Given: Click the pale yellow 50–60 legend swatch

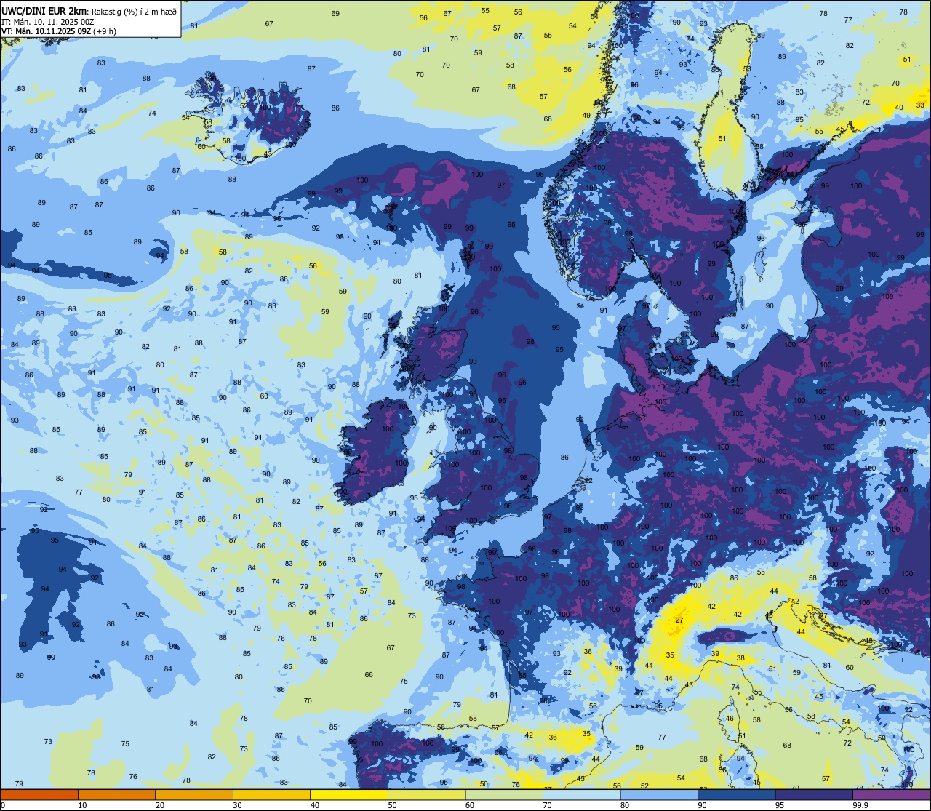Looking at the screenshot, I should point(426,794).
